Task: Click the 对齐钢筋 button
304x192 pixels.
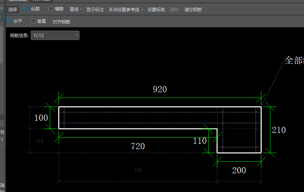Action: coord(61,22)
